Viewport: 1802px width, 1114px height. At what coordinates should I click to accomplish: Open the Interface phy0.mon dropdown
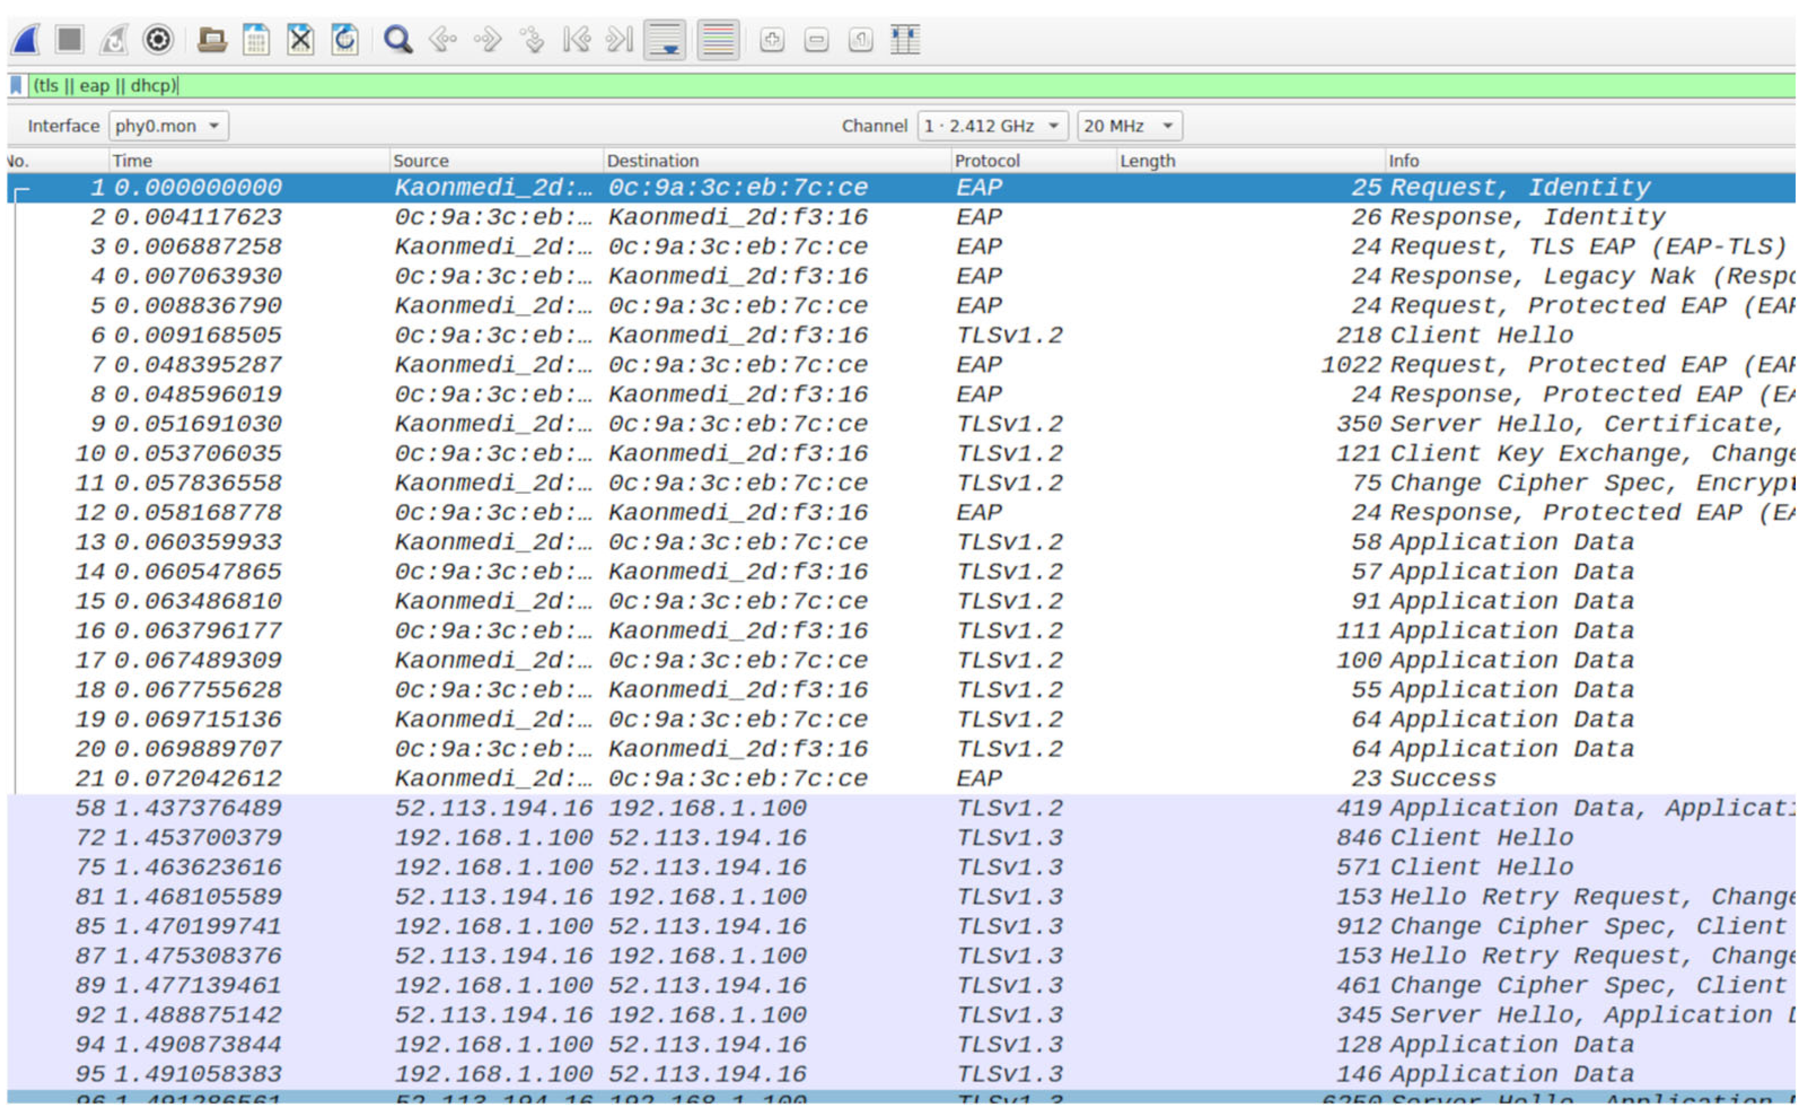(x=169, y=126)
